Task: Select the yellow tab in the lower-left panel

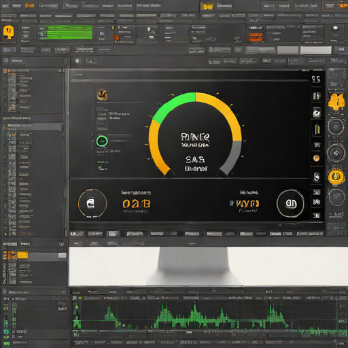Action: click(22, 255)
